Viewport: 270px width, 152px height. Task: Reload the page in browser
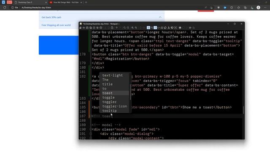[x=5, y=8]
